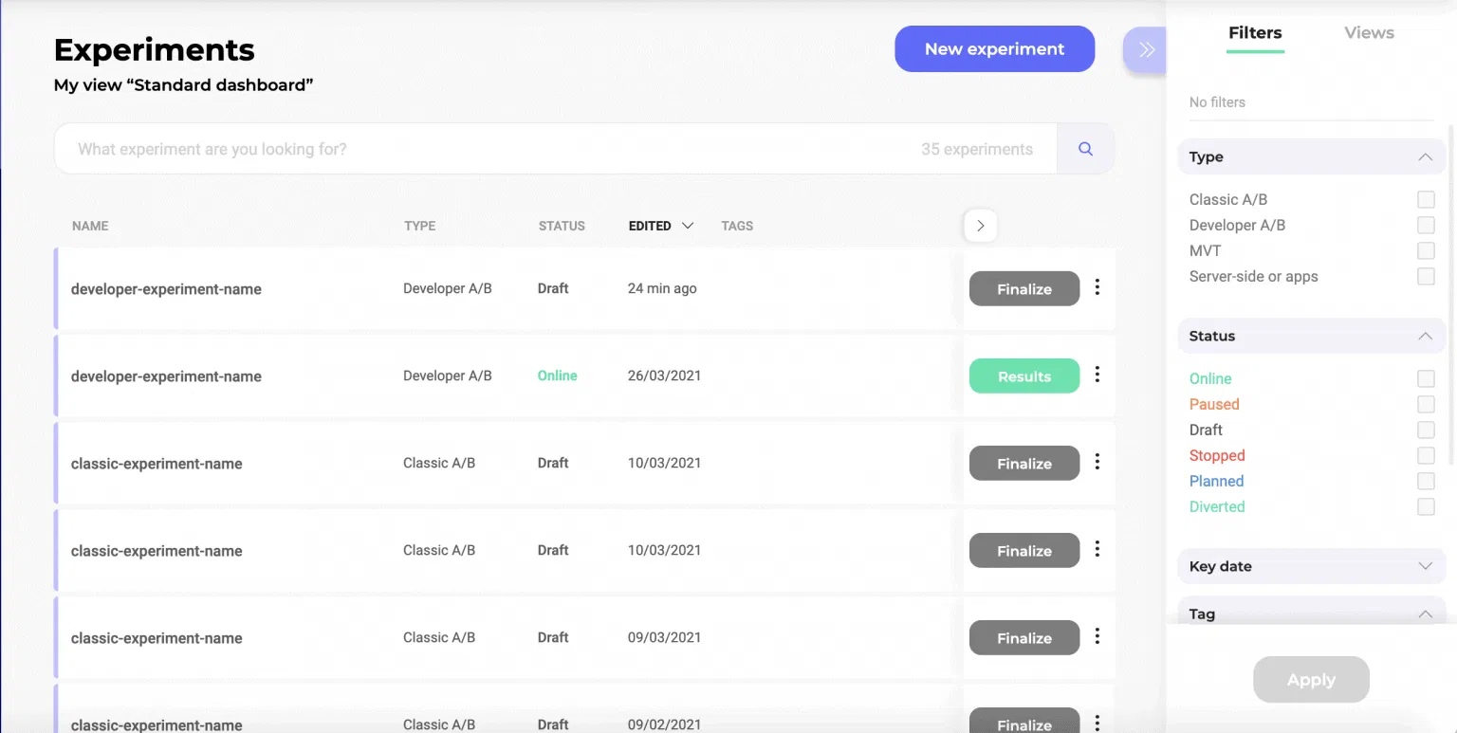Click the NAME column header
Image resolution: width=1457 pixels, height=733 pixels.
[x=90, y=226]
